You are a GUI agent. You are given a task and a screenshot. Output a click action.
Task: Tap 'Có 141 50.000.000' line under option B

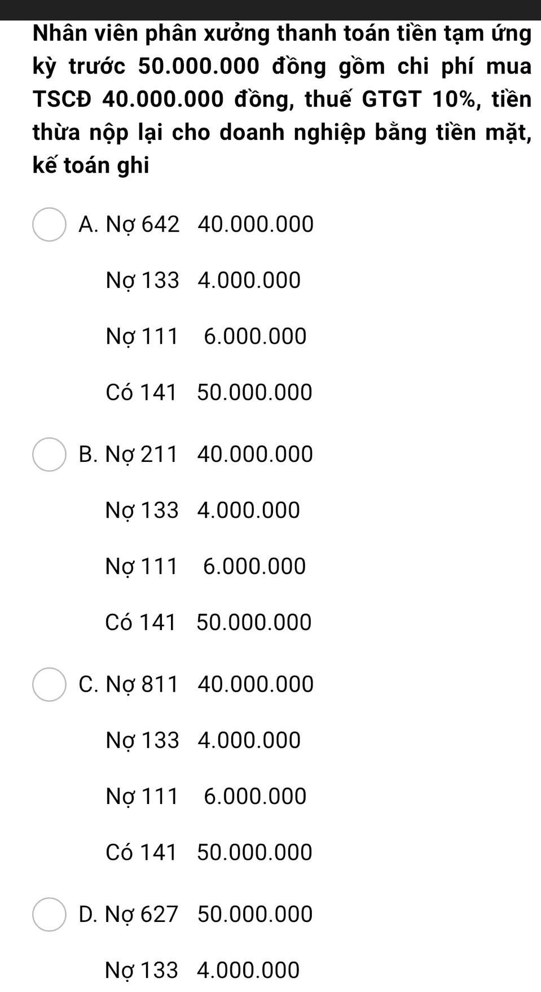pyautogui.click(x=208, y=623)
